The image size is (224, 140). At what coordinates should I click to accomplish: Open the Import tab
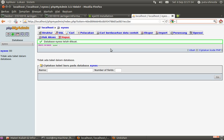tap(162, 33)
